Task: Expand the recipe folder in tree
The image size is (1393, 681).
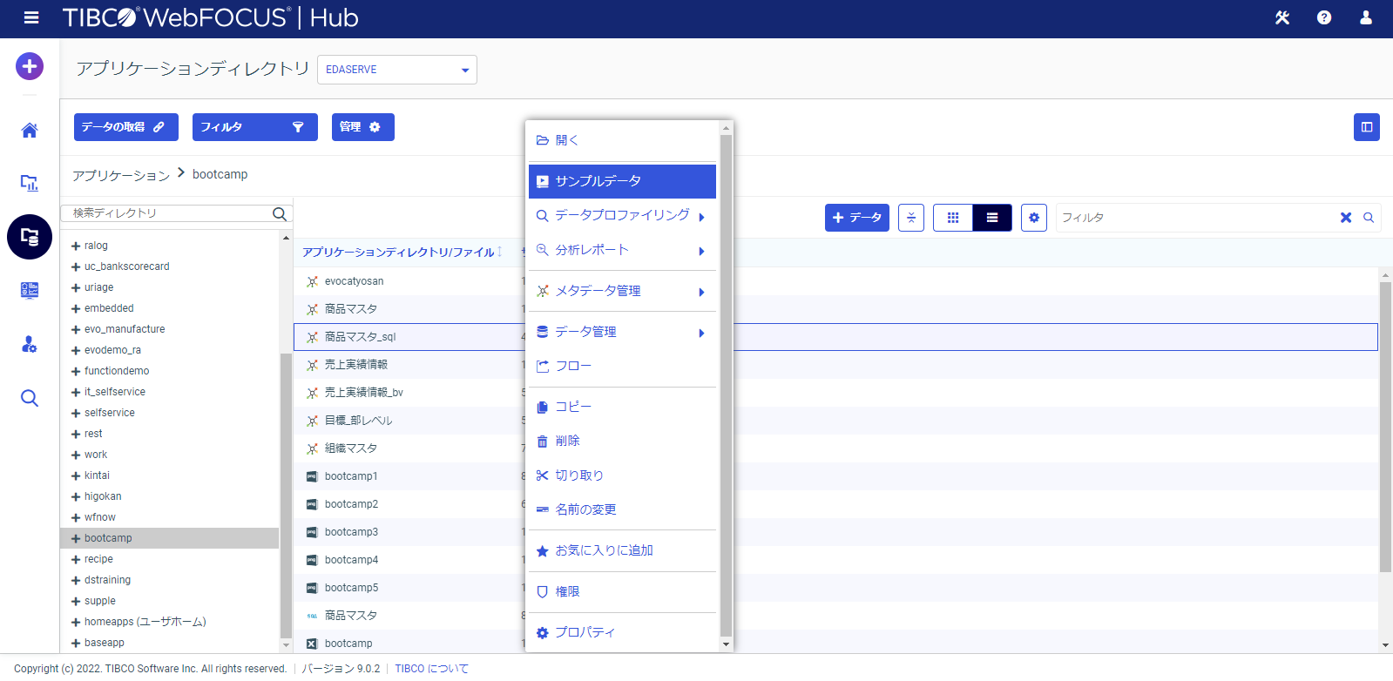Action: [x=76, y=560]
